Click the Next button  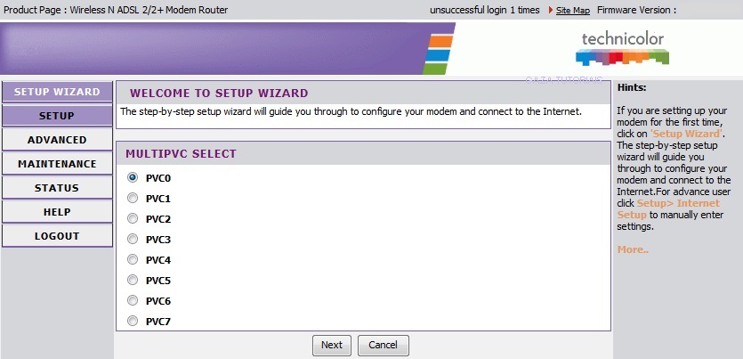332,346
